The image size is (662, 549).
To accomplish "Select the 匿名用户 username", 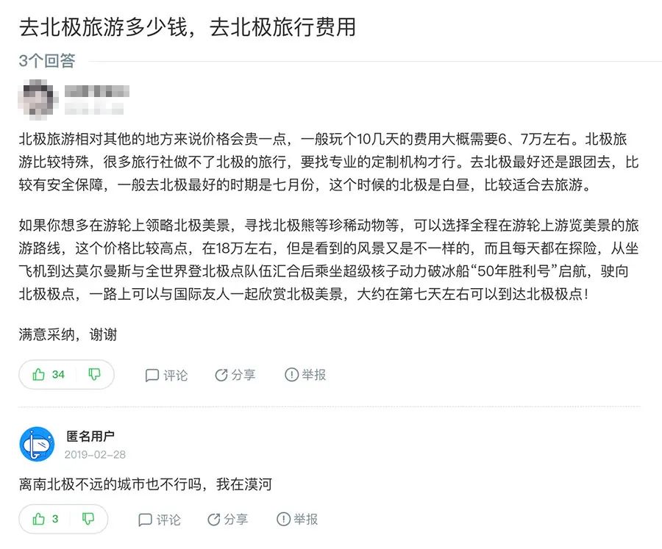I will (90, 436).
